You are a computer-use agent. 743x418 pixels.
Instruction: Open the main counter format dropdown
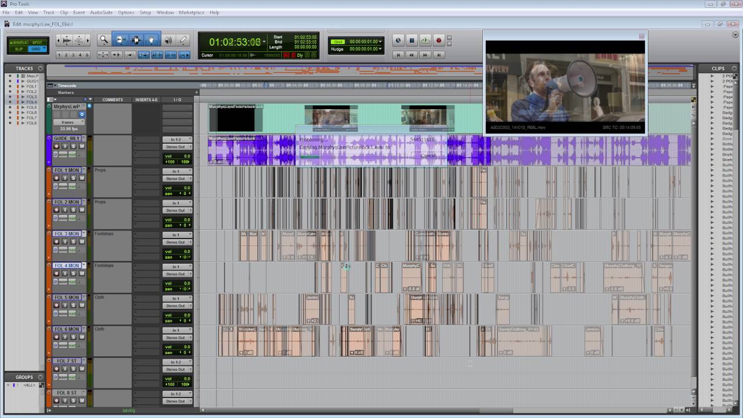(x=265, y=42)
